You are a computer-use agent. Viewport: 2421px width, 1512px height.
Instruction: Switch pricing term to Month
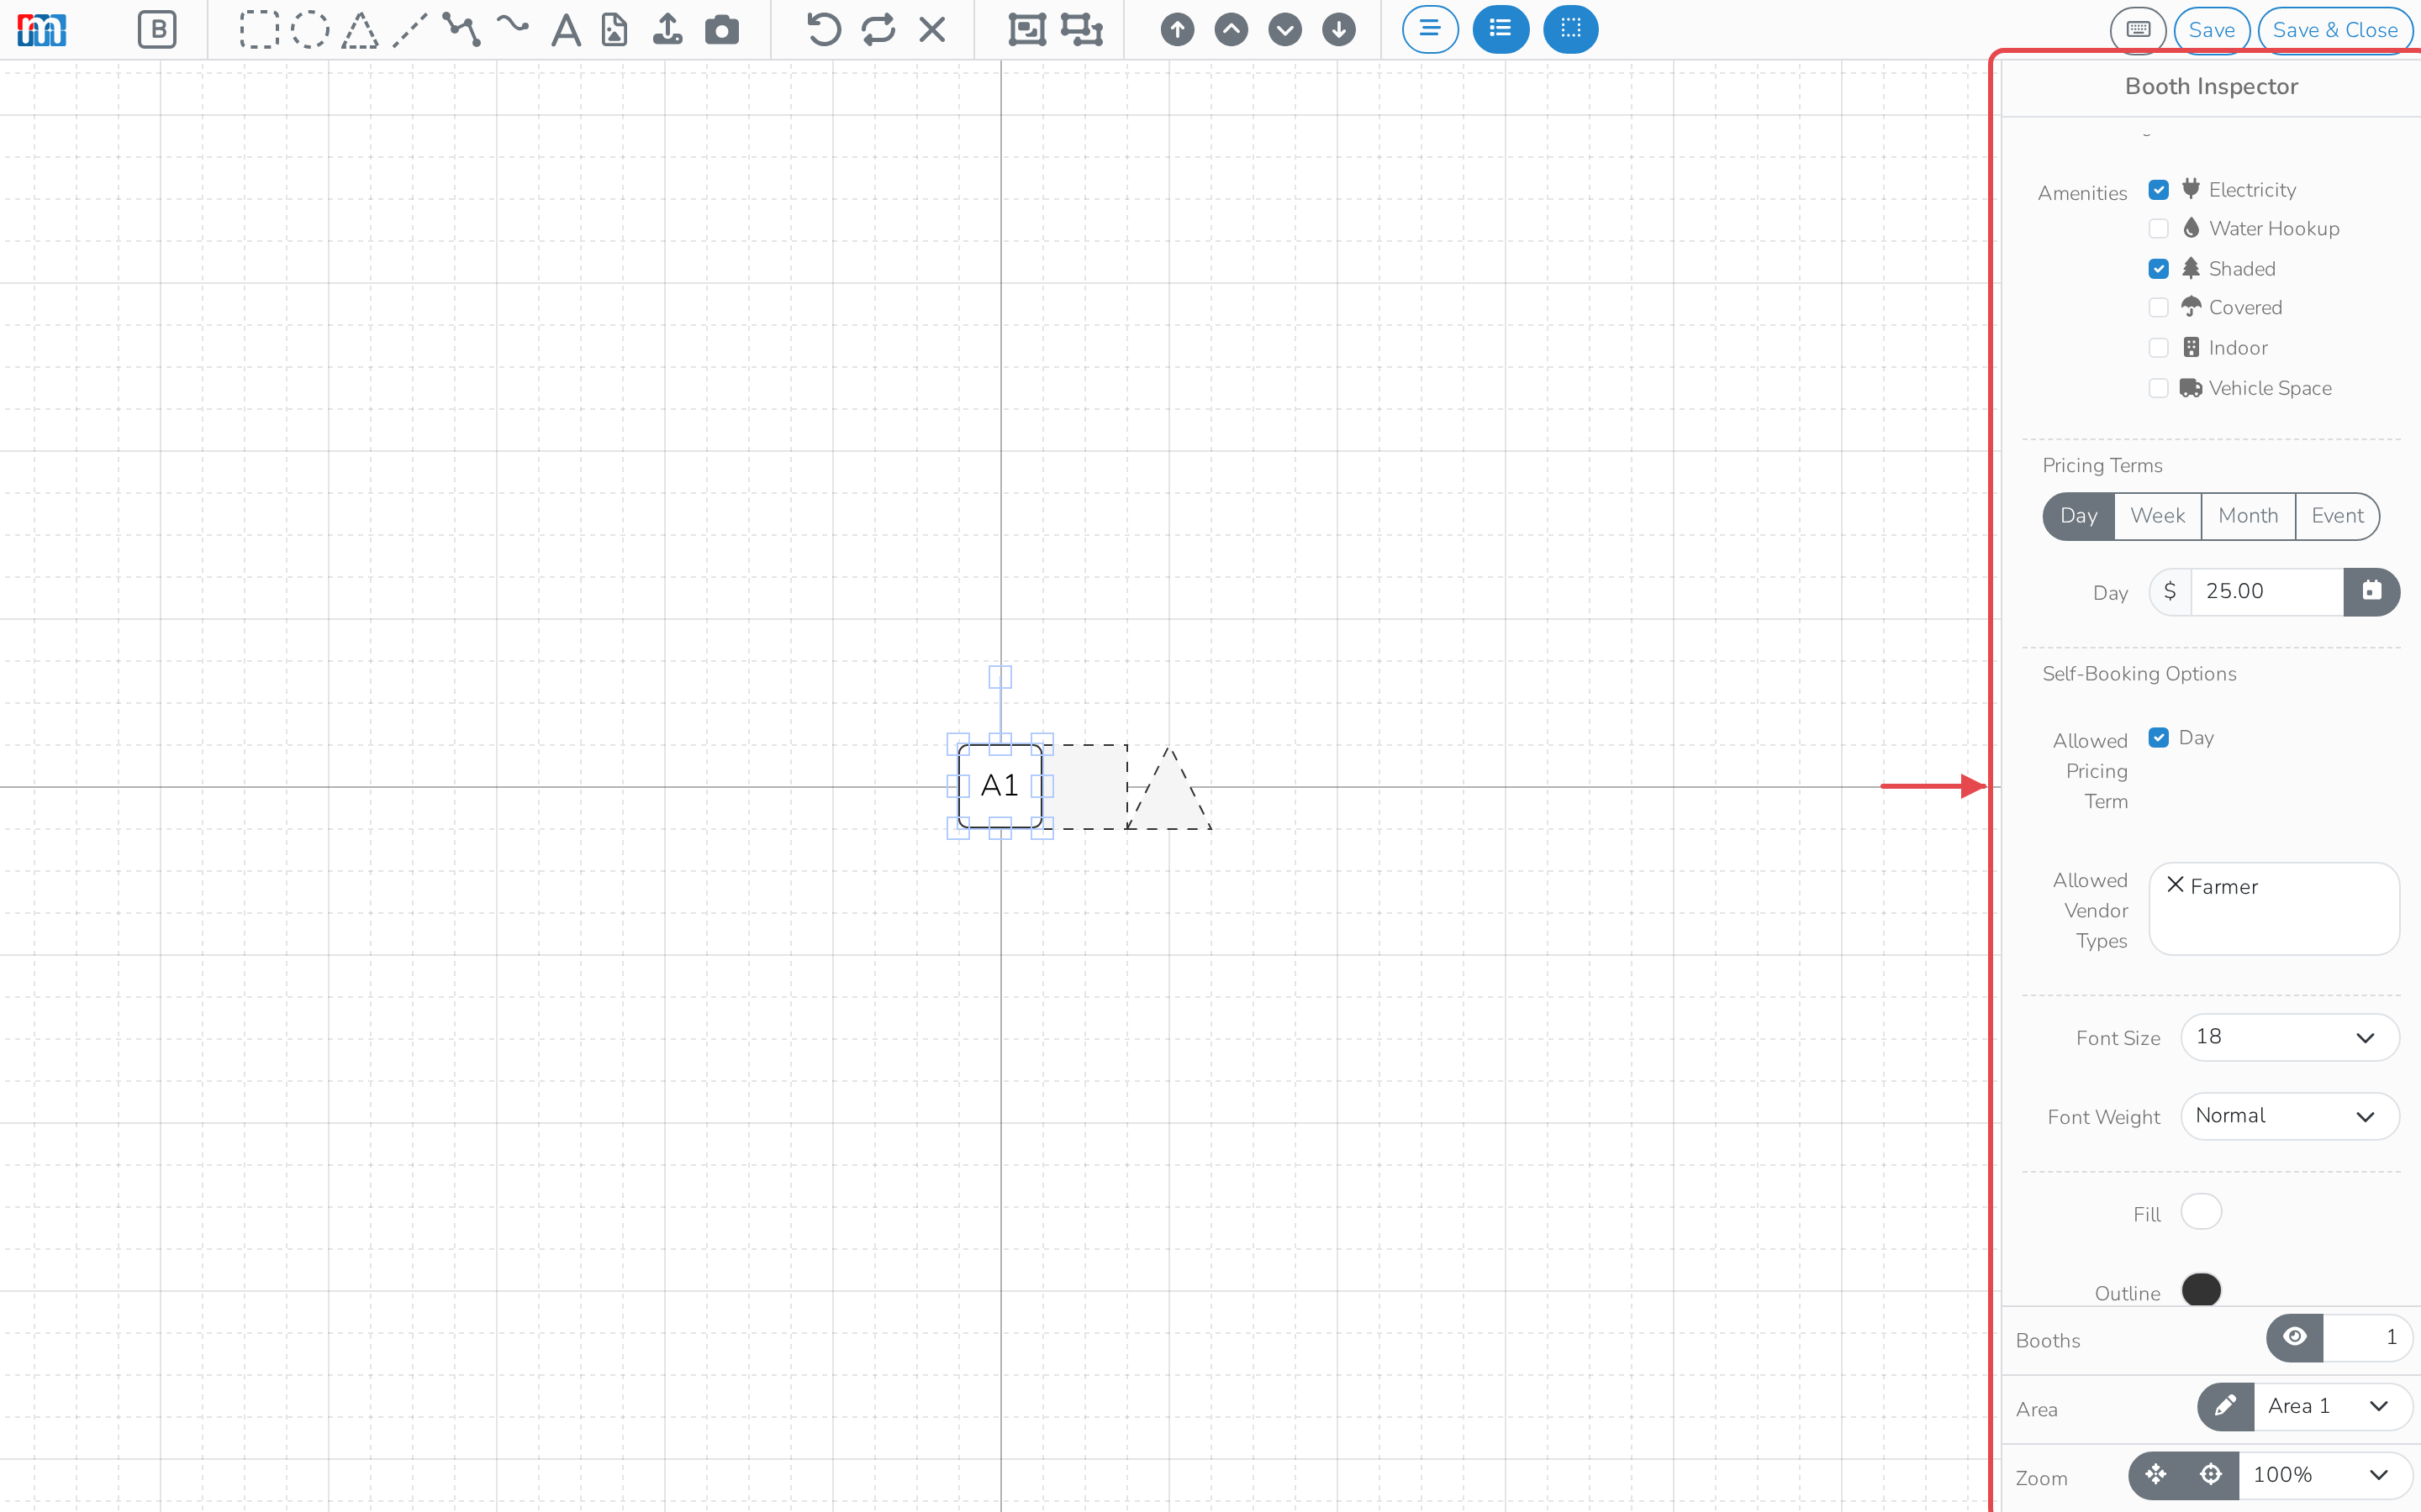tap(2248, 516)
